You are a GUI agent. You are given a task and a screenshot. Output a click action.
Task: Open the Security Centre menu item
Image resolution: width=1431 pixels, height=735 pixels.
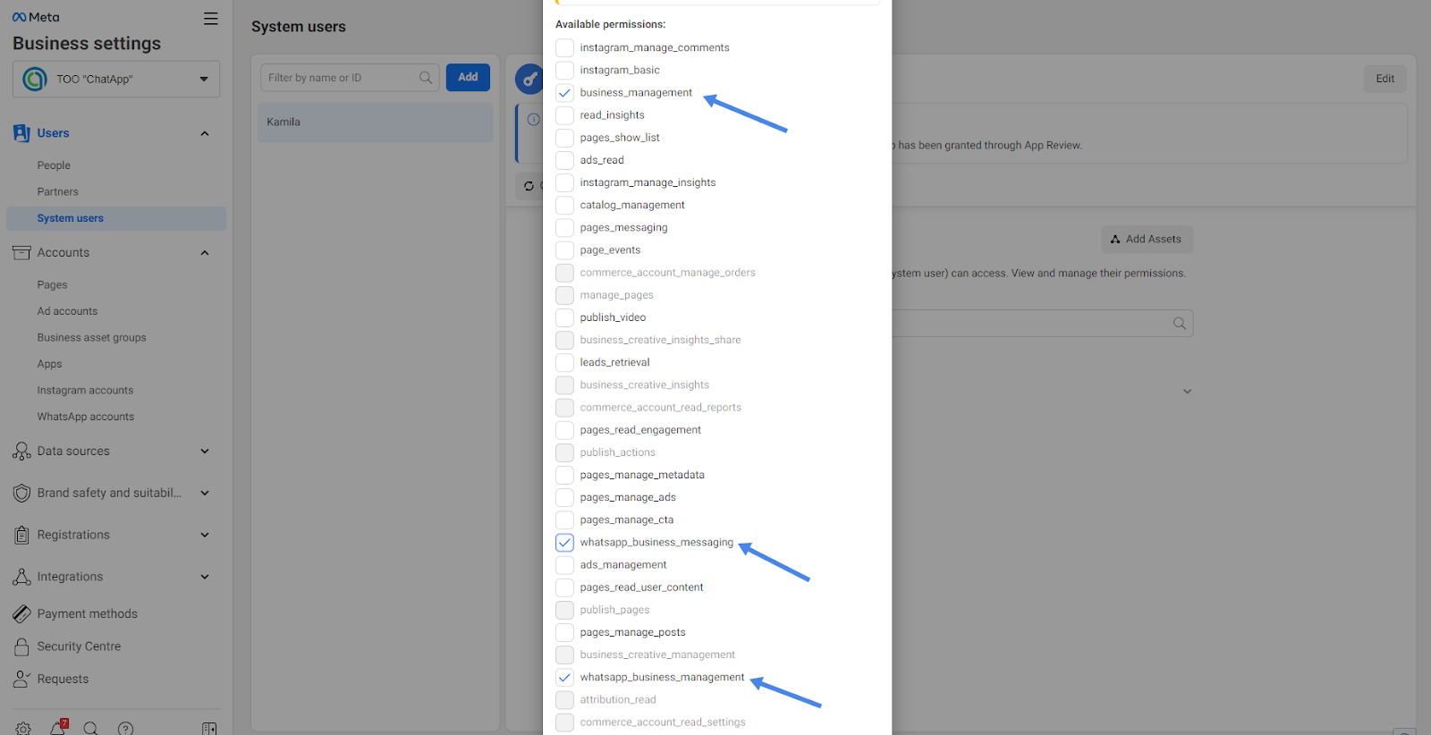pyautogui.click(x=79, y=646)
